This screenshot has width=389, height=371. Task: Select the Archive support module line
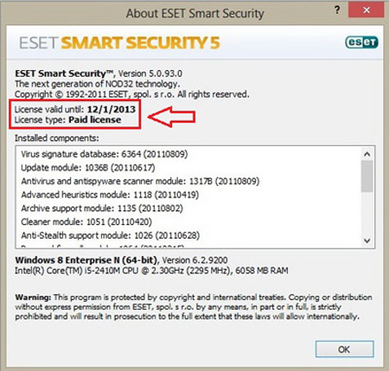click(x=102, y=208)
